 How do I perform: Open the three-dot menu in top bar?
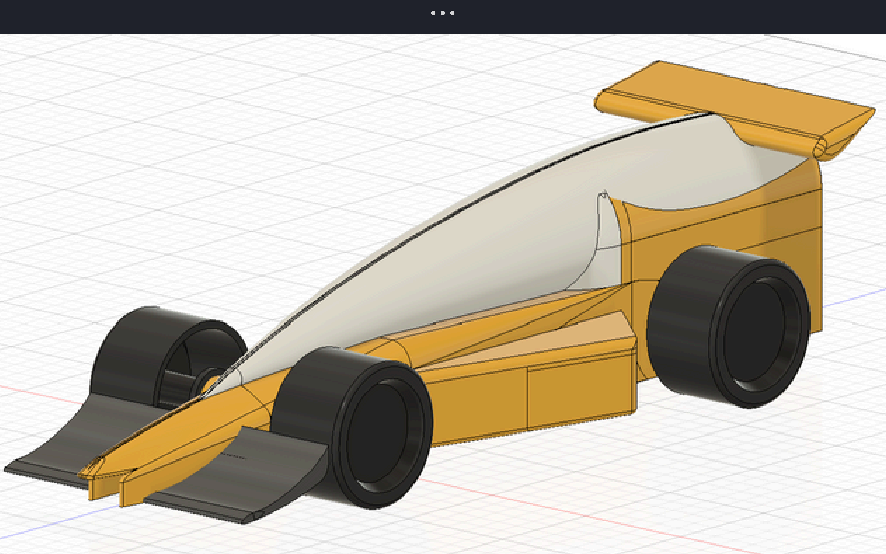coord(443,13)
